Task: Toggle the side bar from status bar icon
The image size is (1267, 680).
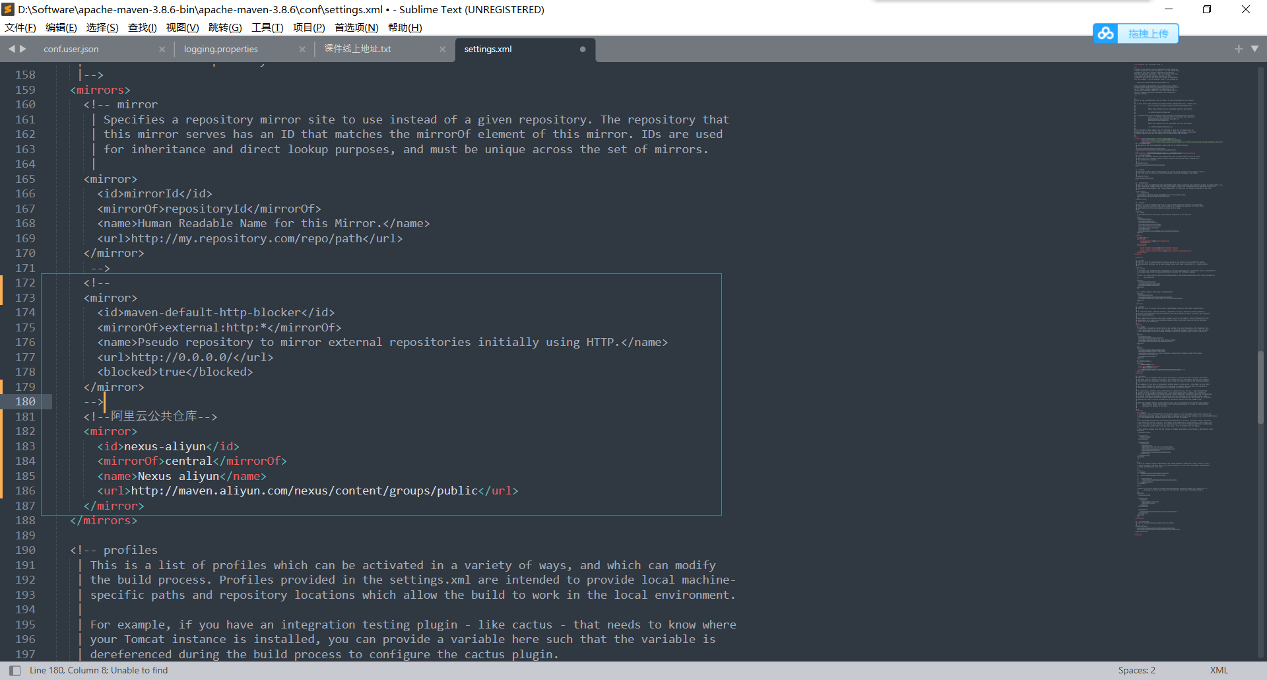Action: 15,670
